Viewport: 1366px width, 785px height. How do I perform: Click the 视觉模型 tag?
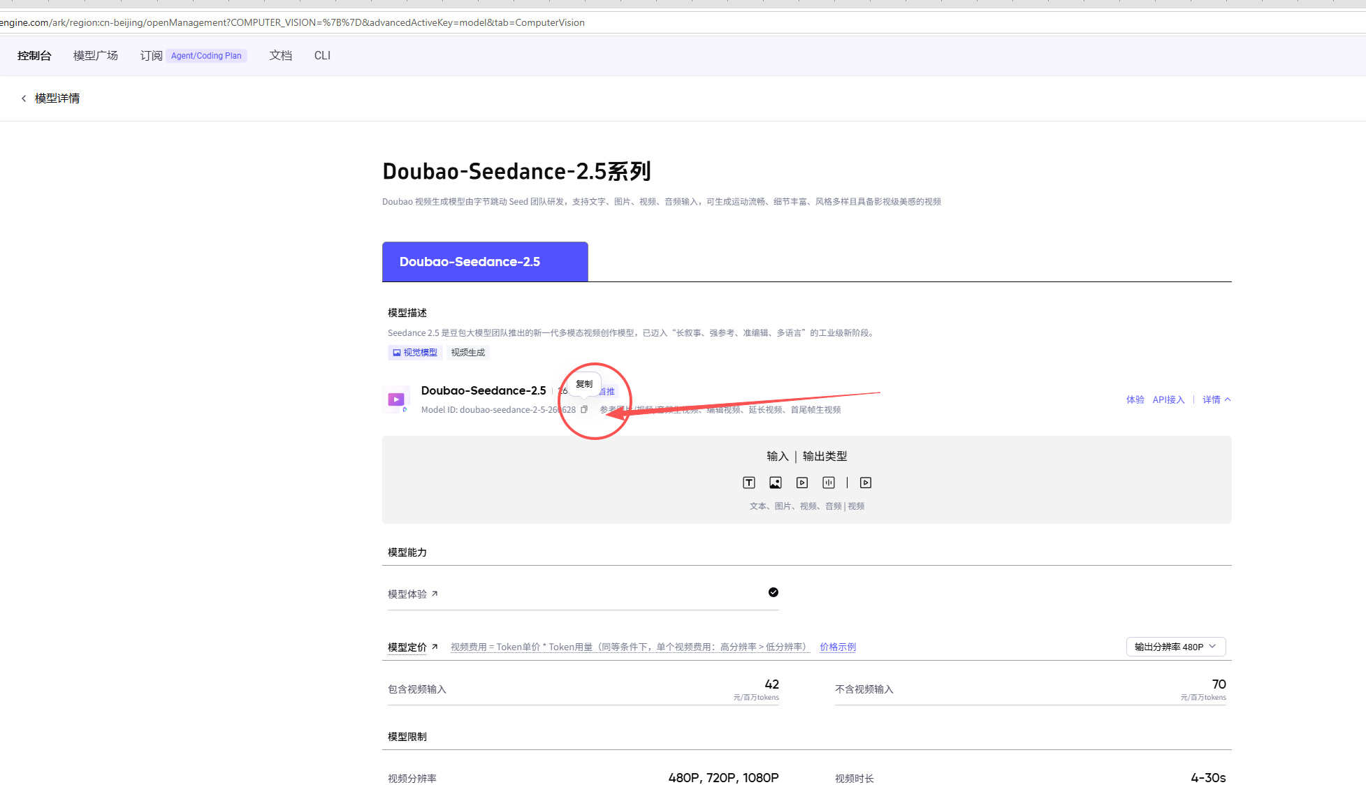[x=415, y=353]
